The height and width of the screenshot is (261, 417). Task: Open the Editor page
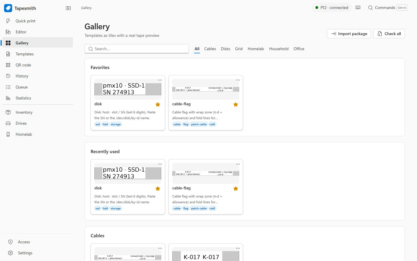pyautogui.click(x=38, y=32)
